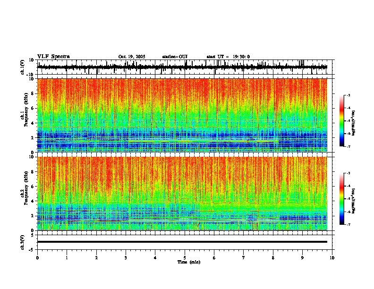Click the "2" kHz tick on ch.2 frequency axis
Screen dimensions: 374x289
[x=33, y=216]
